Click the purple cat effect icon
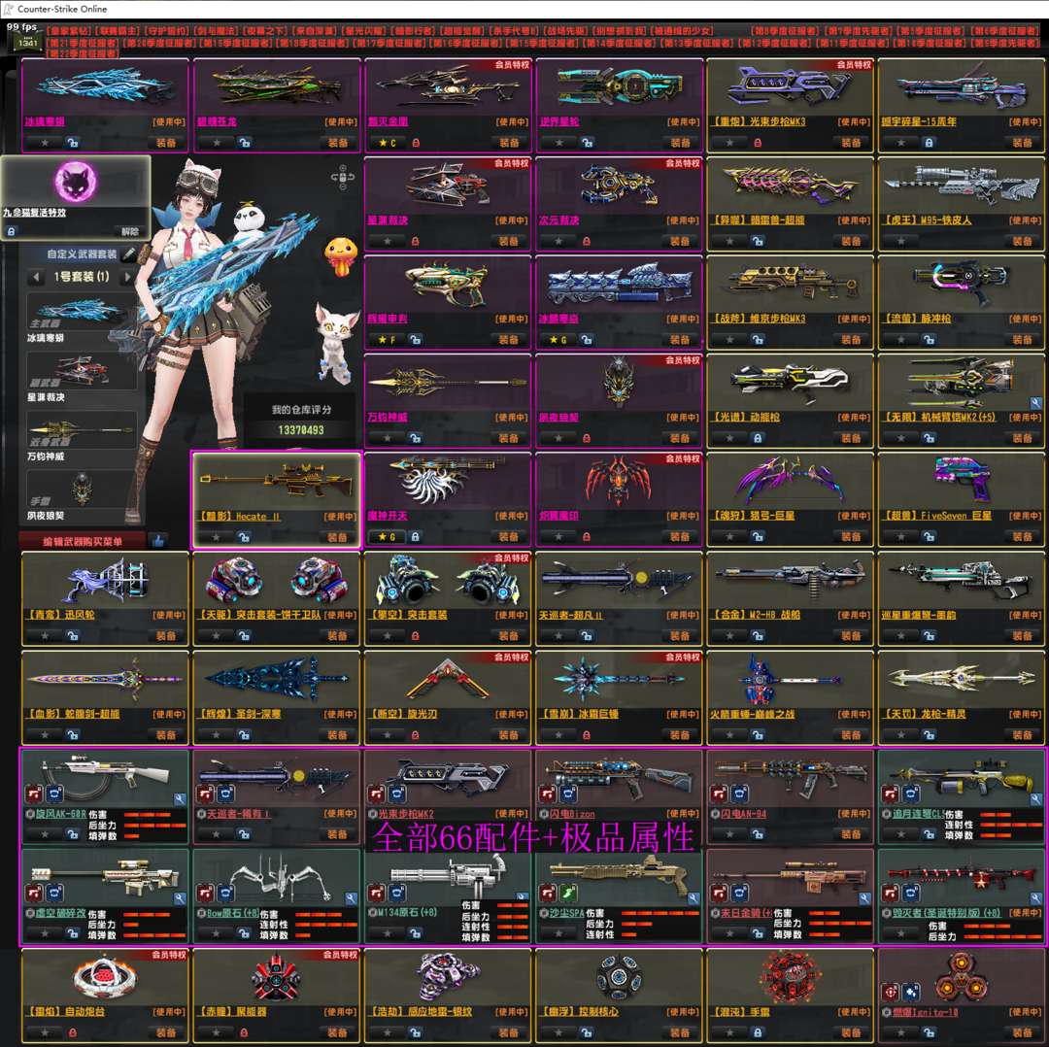This screenshot has height=1047, width=1049. coord(75,182)
